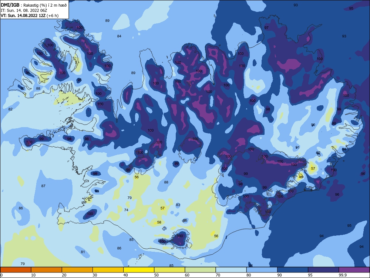Click the 'DMI/IGB : Rakastig (%)' title line

(x=34, y=5)
